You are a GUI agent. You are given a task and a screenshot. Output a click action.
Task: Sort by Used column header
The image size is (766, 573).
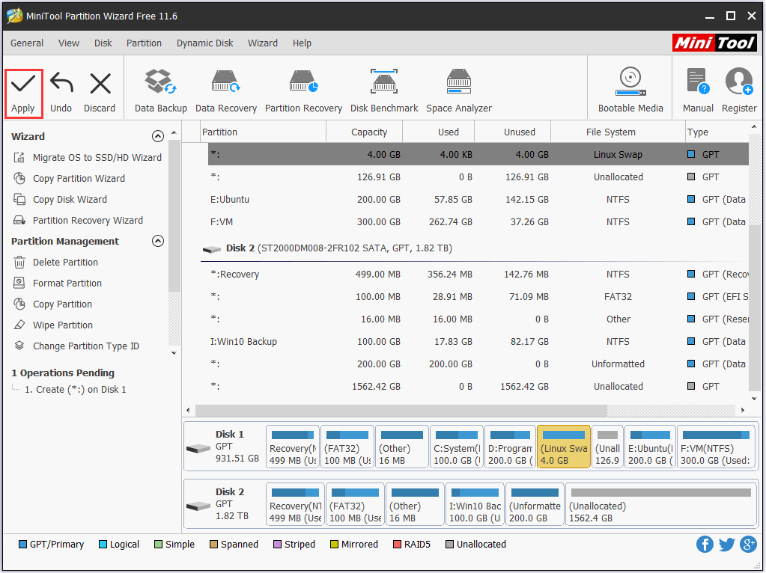(439, 132)
